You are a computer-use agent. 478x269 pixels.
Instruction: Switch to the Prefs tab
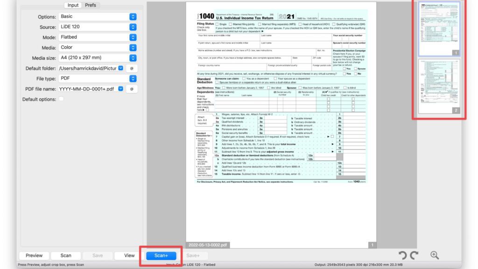point(90,5)
